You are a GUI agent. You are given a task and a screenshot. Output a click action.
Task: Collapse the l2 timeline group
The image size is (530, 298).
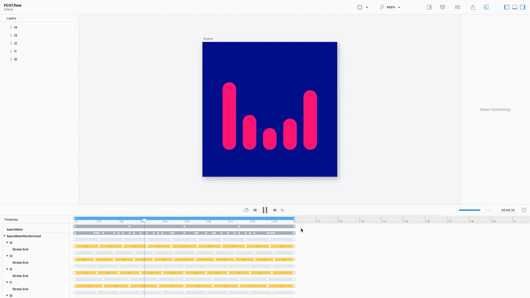(x=7, y=269)
